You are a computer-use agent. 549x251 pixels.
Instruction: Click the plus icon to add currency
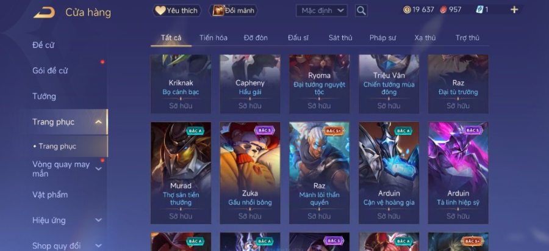pos(514,10)
